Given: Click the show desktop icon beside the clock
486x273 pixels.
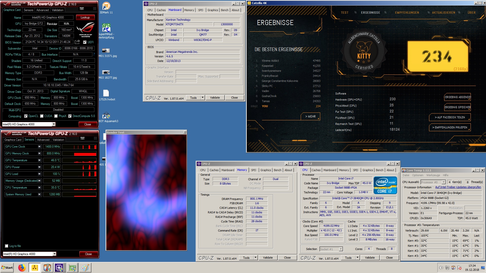Looking at the screenshot, I should (x=483, y=268).
